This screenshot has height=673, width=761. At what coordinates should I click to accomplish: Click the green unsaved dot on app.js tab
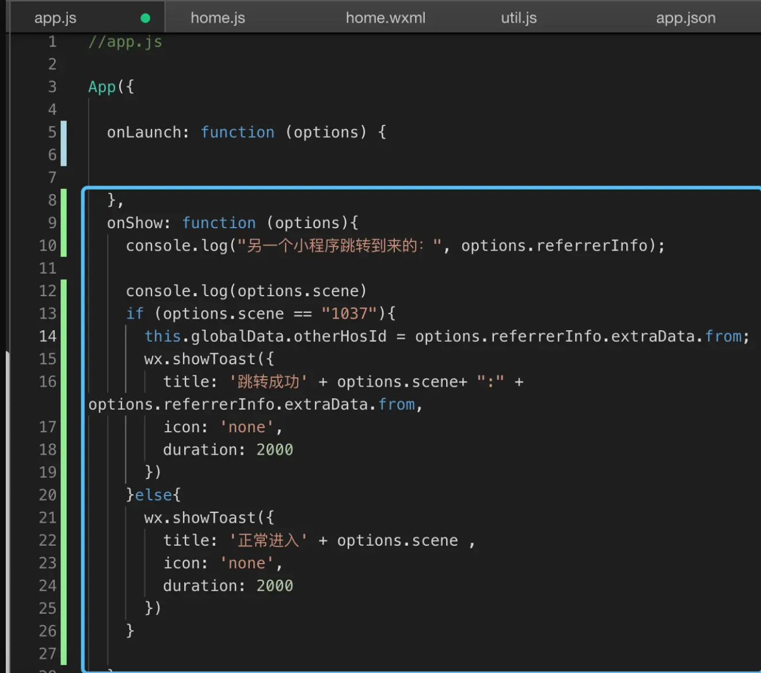(x=145, y=18)
